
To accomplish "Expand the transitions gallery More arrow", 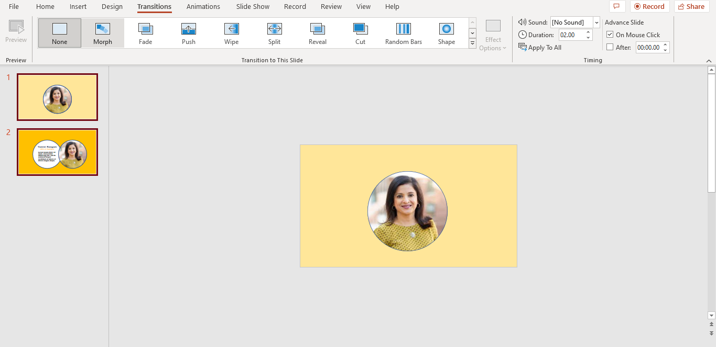I will point(472,43).
